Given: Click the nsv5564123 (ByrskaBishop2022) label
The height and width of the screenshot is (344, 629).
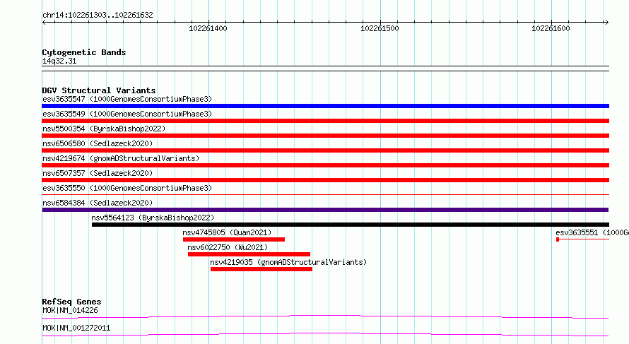Looking at the screenshot, I should click(153, 218).
